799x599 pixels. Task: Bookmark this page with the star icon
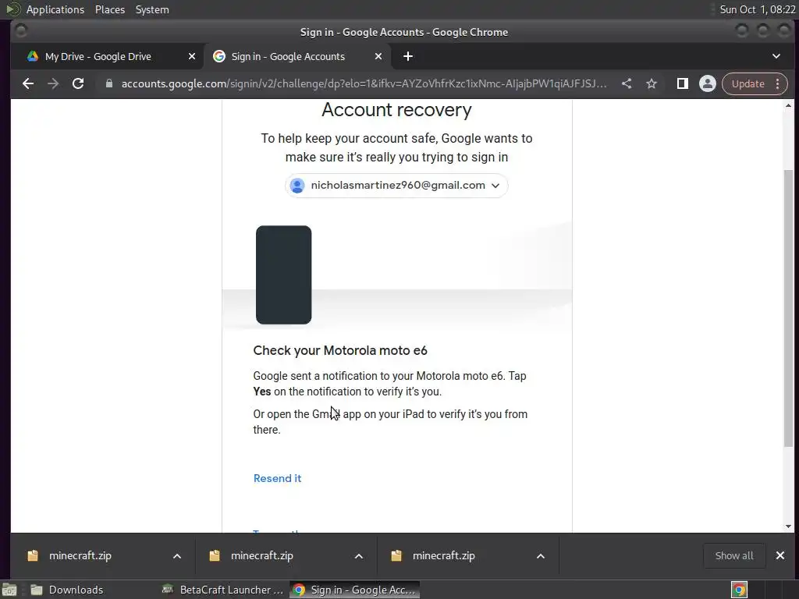pos(652,83)
